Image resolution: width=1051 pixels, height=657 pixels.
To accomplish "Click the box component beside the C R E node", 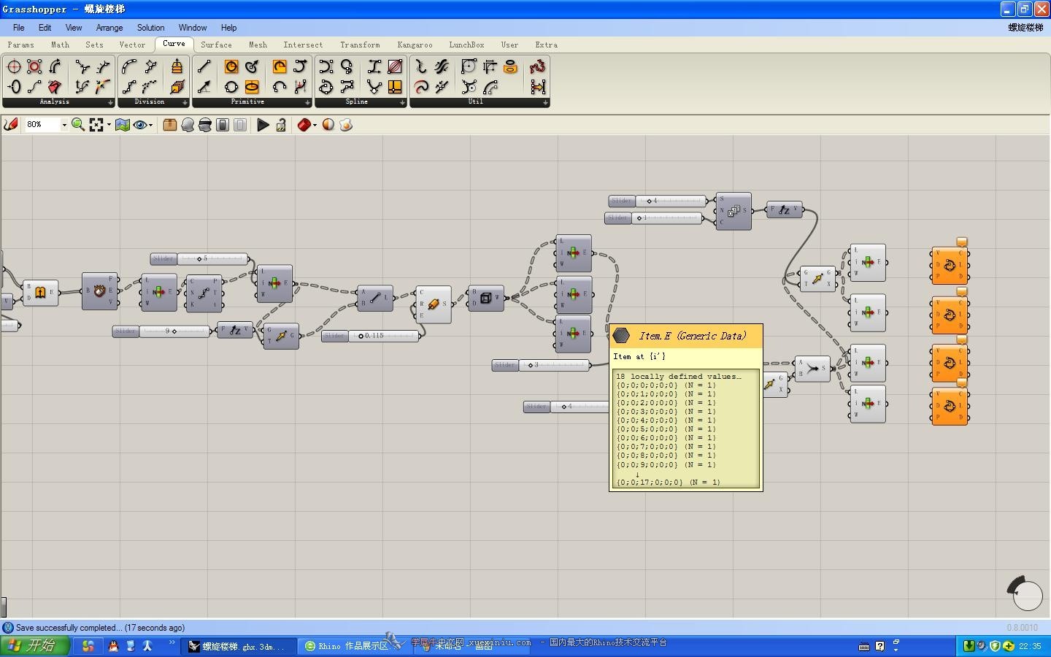I will (x=485, y=298).
